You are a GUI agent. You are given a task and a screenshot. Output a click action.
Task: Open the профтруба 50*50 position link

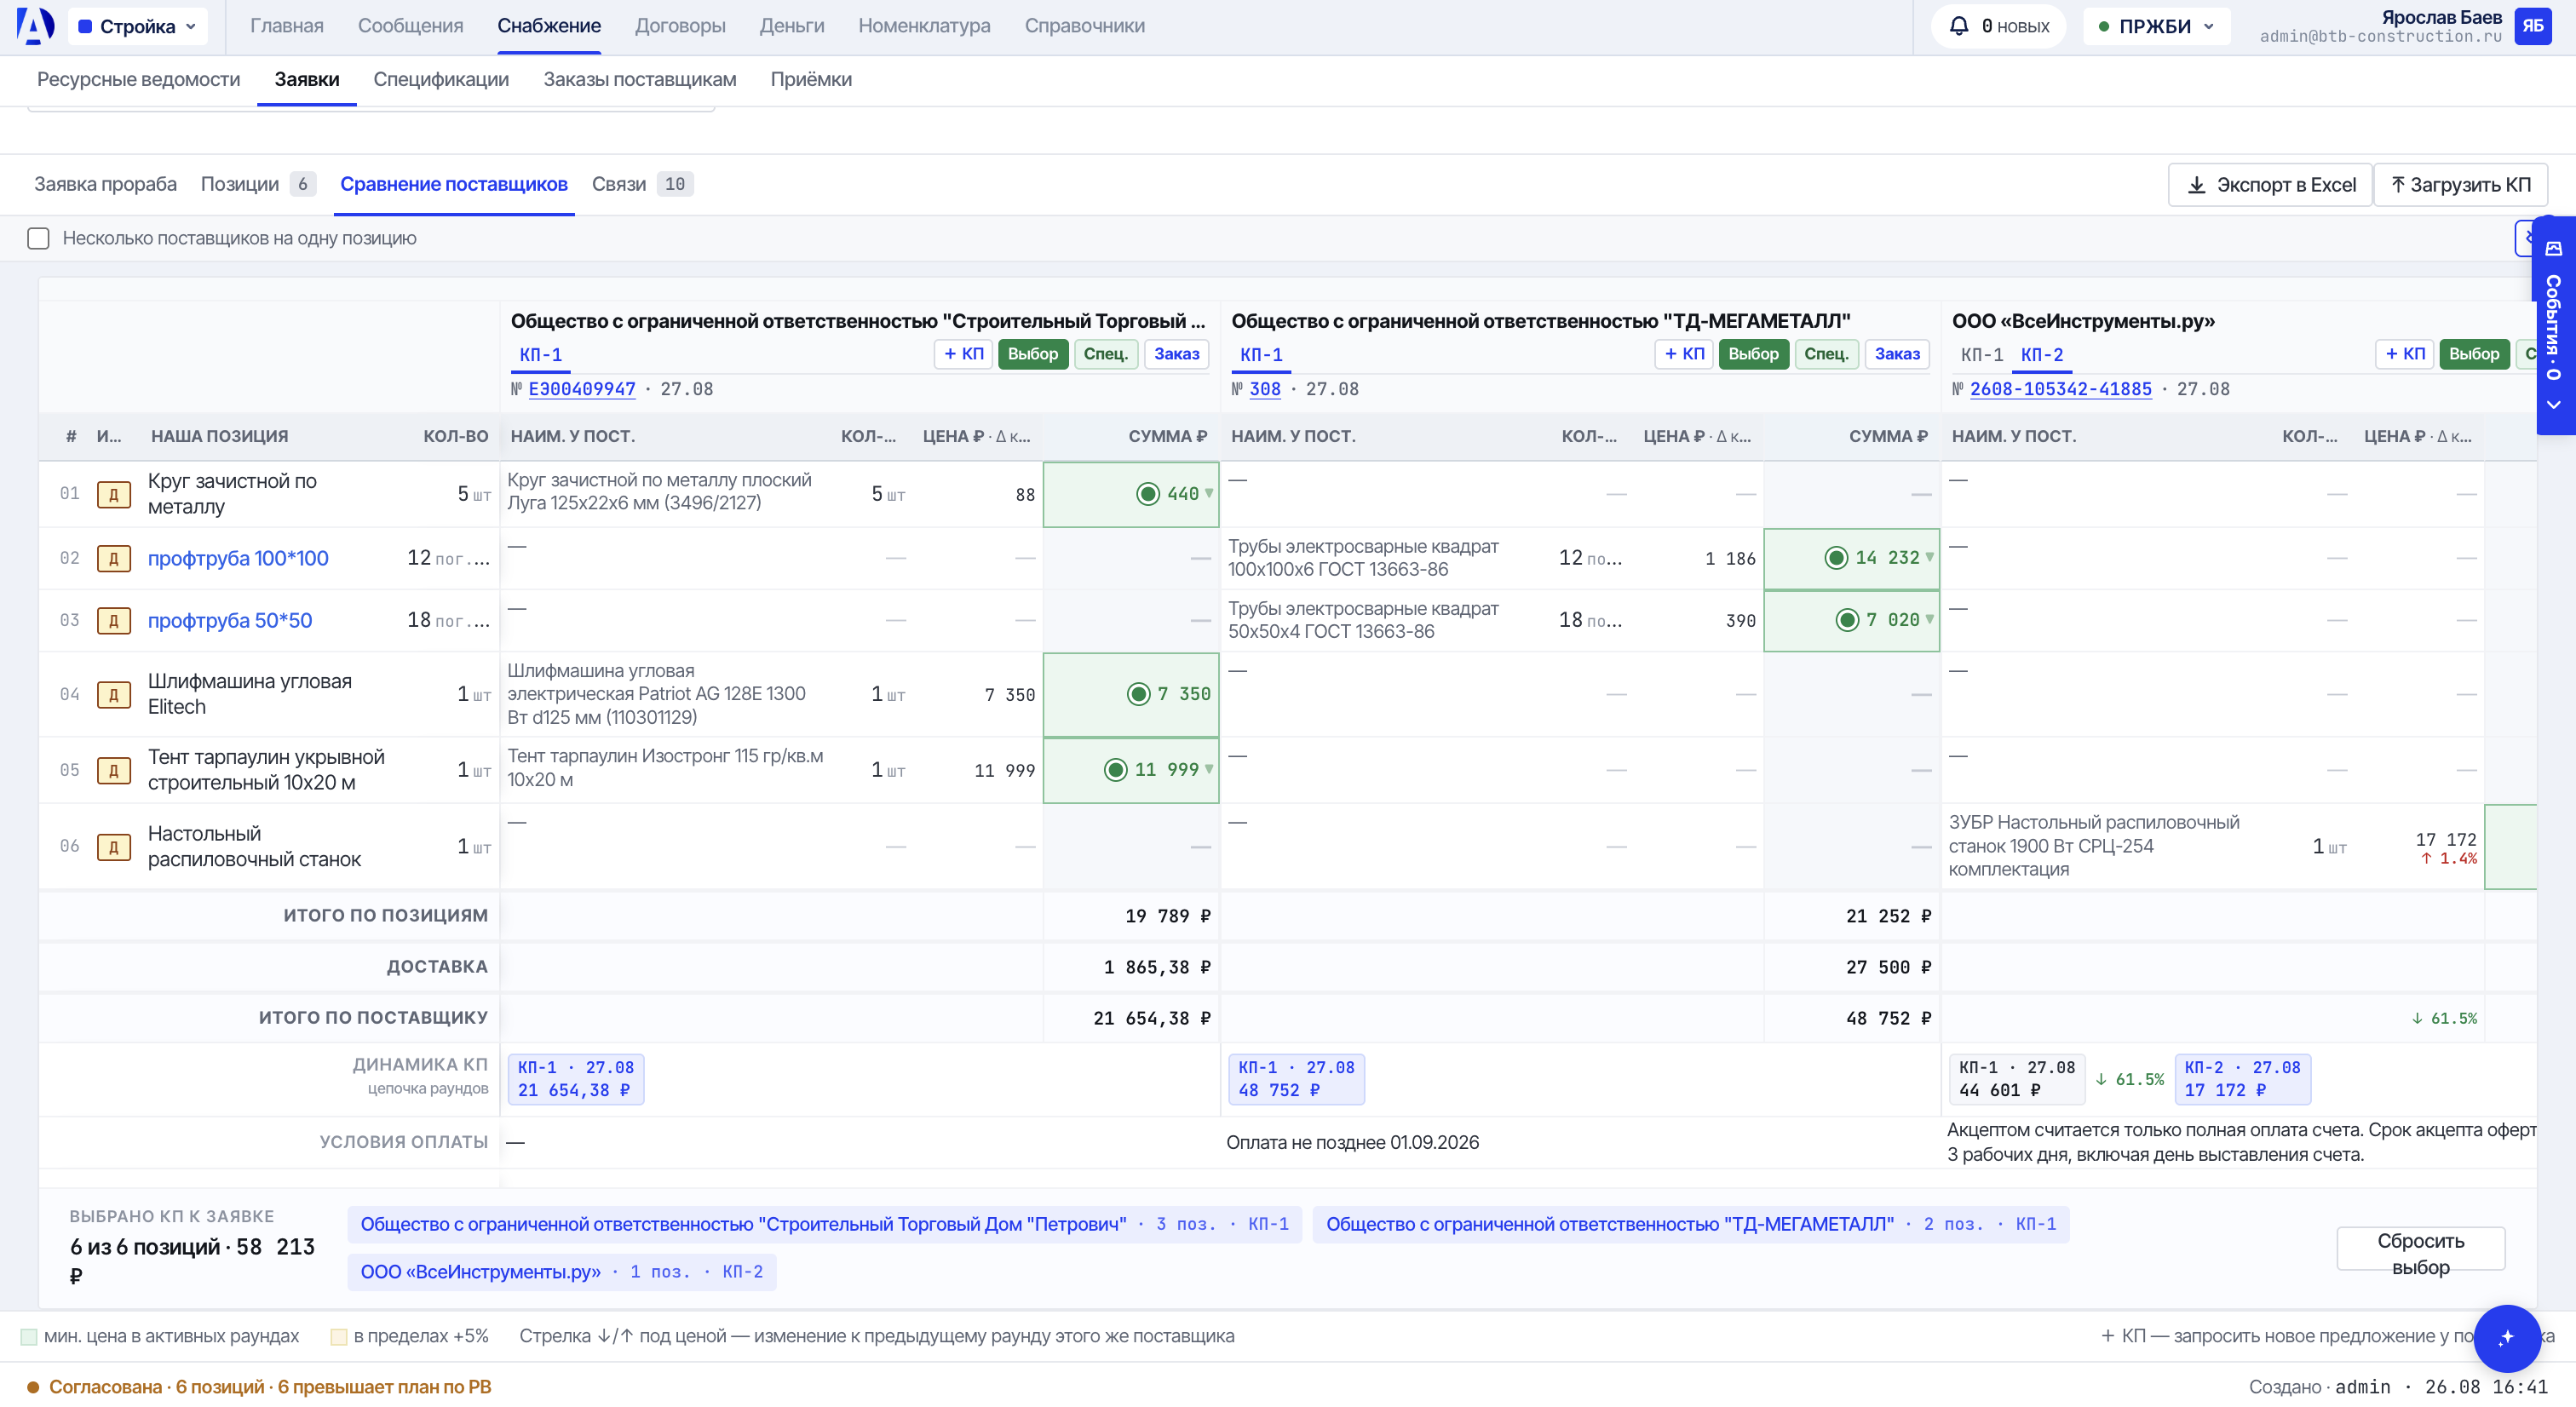pos(230,621)
